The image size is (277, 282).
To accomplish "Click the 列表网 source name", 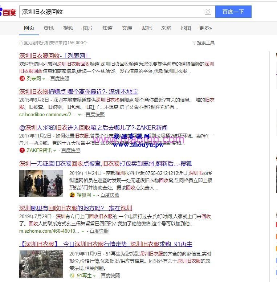I will coord(34,79).
